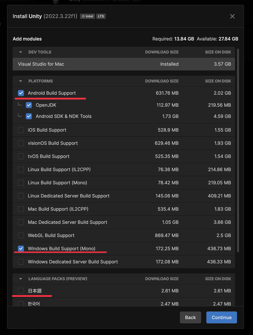
Task: Check the 日本語 language pack
Action: (21, 291)
